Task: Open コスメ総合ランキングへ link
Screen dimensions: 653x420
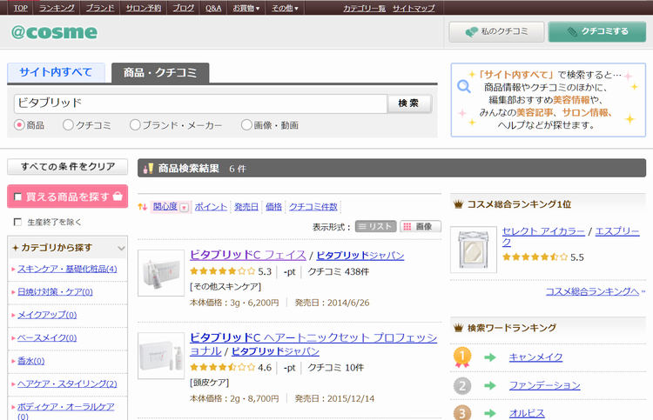Action: tap(592, 291)
